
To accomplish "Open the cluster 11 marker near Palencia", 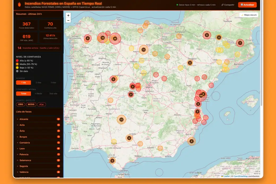I will [x=144, y=50].
